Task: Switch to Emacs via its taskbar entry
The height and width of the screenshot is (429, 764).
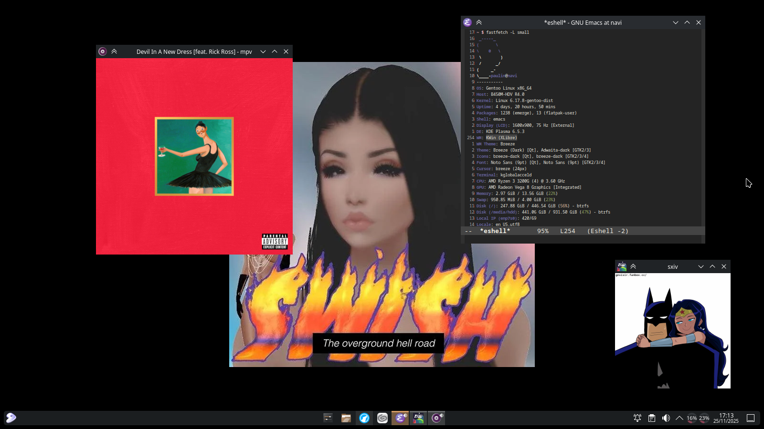Action: click(400, 418)
